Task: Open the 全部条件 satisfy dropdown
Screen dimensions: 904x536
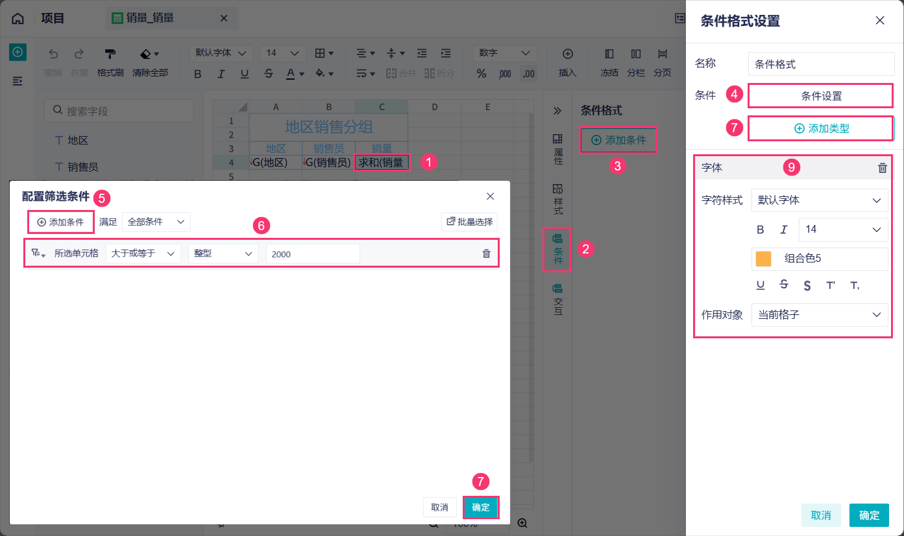Action: tap(156, 222)
